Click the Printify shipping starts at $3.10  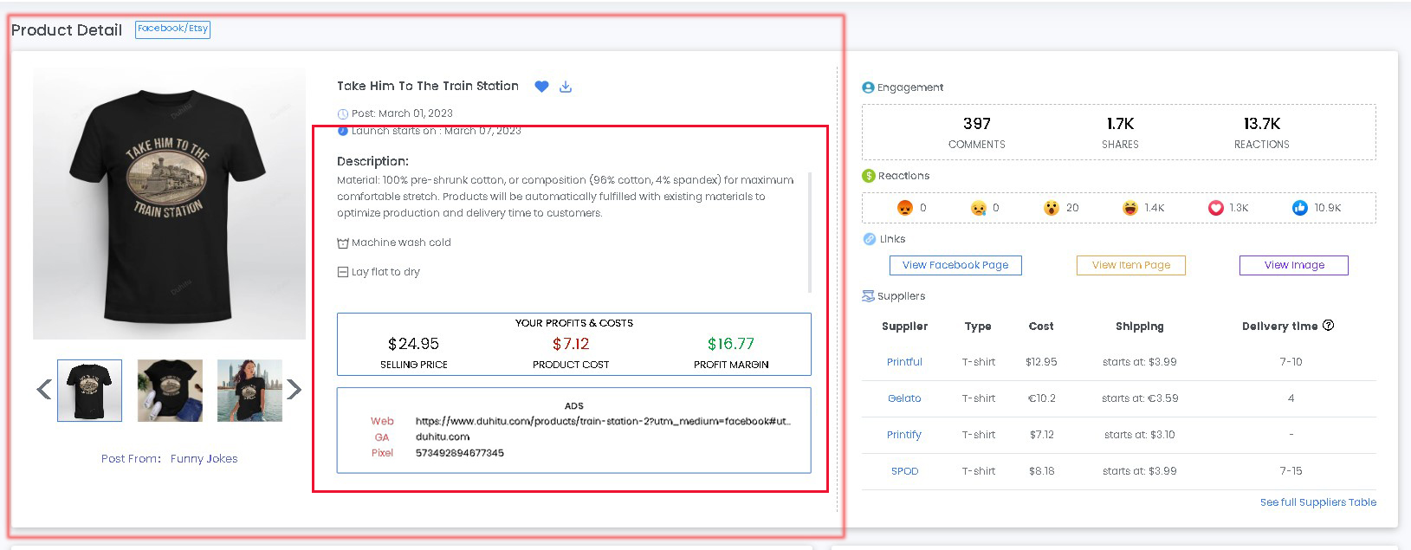(x=1140, y=435)
